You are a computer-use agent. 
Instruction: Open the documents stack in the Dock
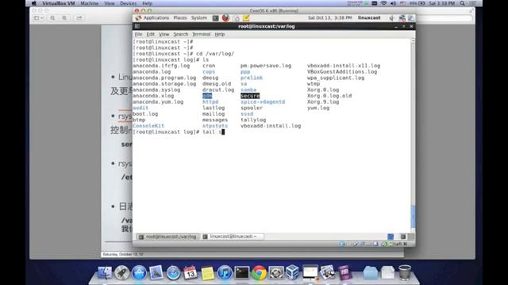point(388,272)
